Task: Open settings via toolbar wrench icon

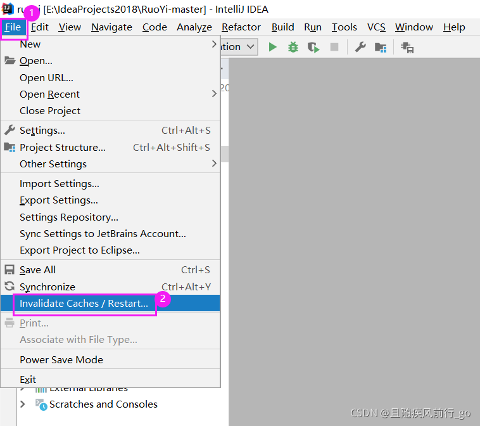Action: pos(360,47)
